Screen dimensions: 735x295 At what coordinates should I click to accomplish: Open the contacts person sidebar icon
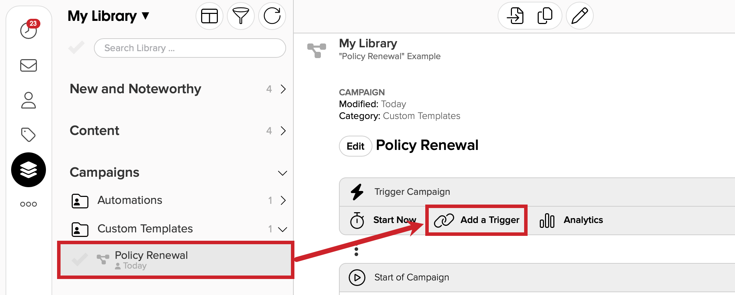[29, 100]
